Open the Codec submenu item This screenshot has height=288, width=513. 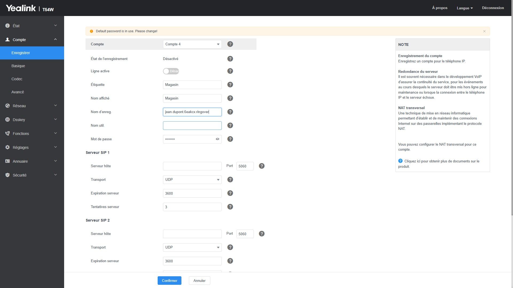(17, 79)
